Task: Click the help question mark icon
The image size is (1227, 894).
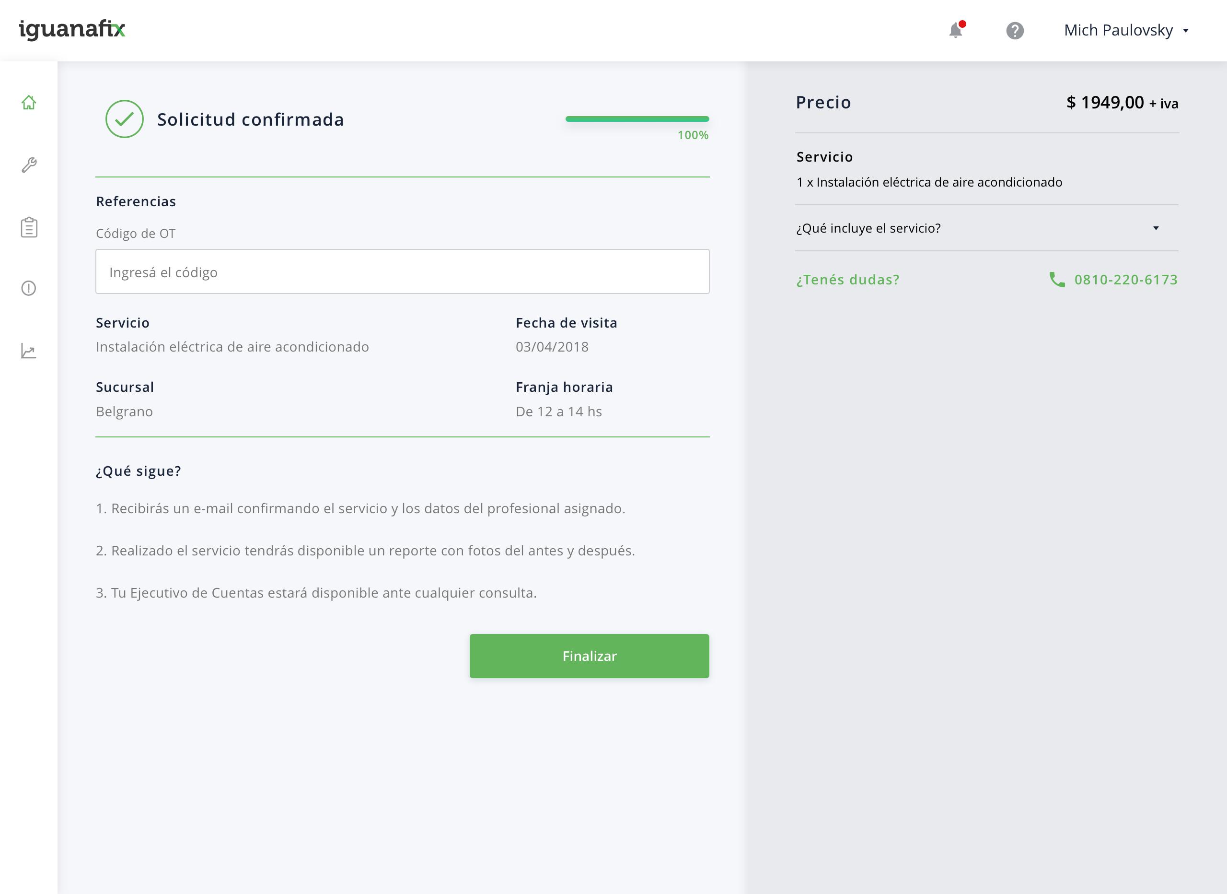Action: point(1014,30)
